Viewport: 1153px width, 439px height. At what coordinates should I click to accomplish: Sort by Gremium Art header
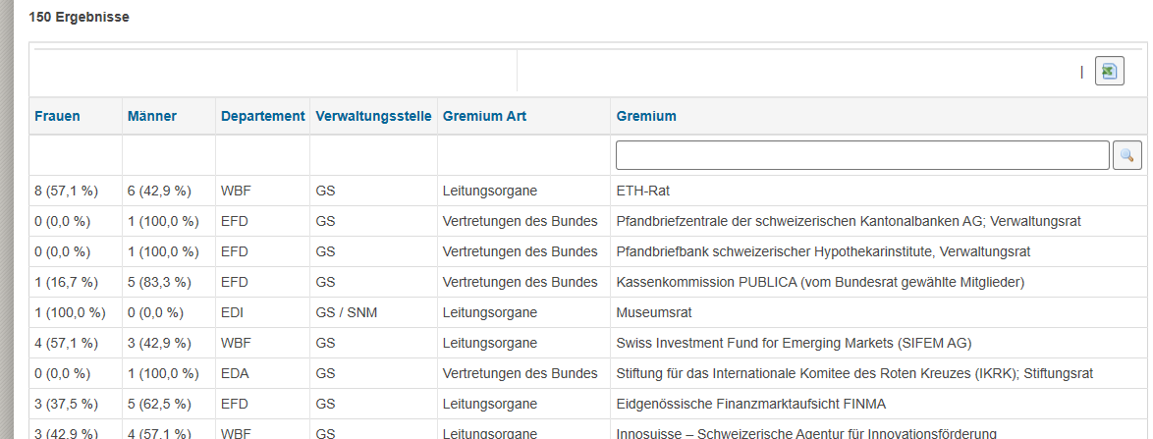[x=484, y=116]
